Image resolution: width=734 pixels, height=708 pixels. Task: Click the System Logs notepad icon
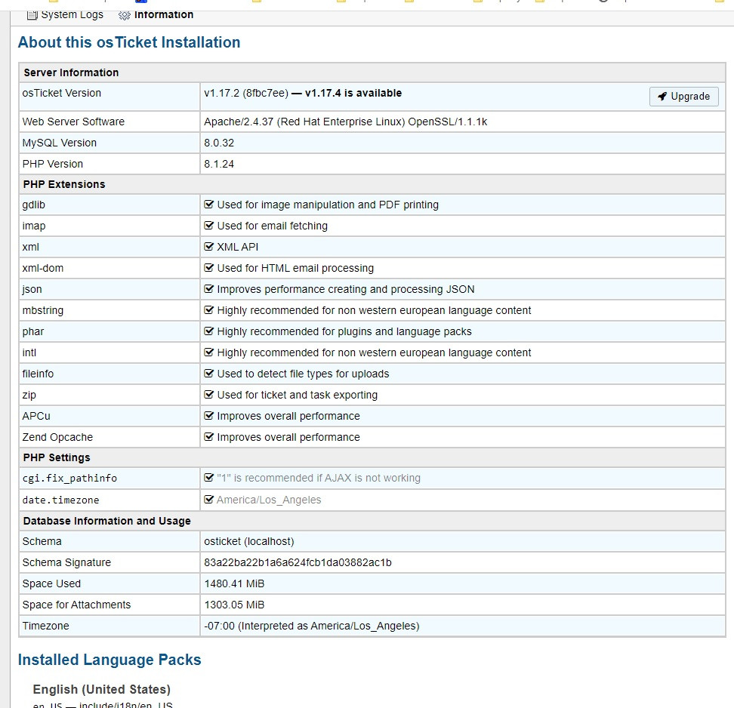point(32,15)
